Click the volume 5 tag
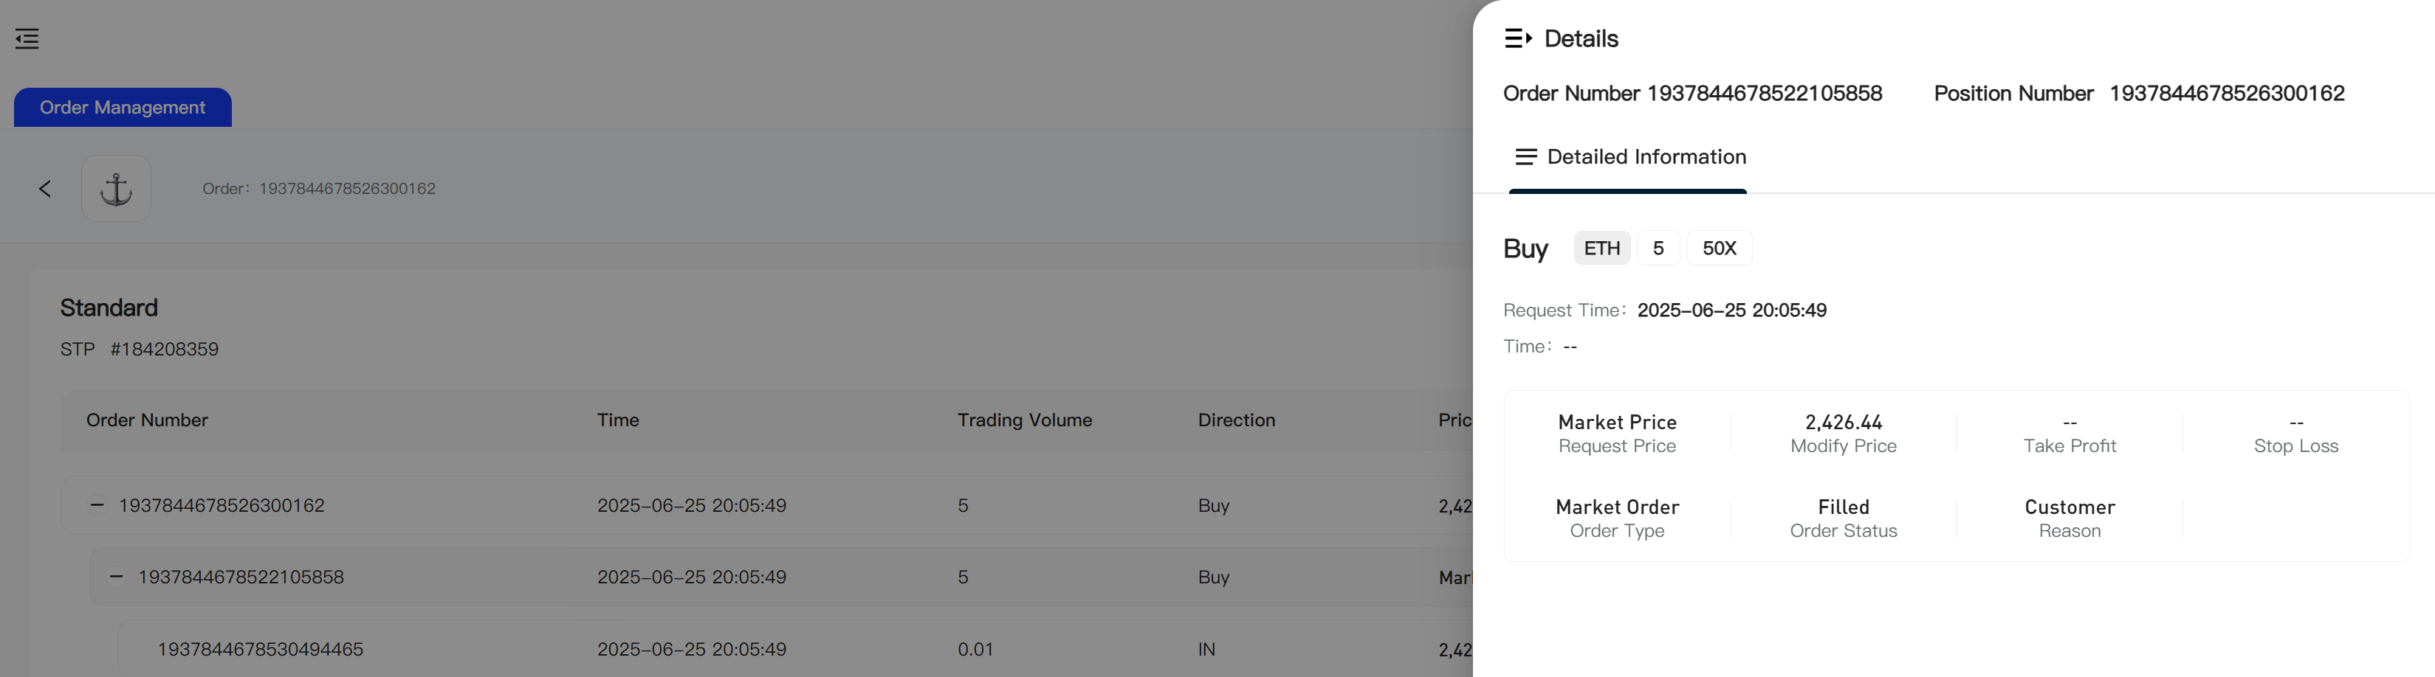This screenshot has height=677, width=2435. [1658, 249]
